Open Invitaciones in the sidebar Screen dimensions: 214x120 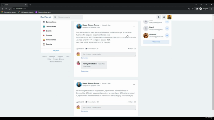pyautogui.click(x=51, y=40)
